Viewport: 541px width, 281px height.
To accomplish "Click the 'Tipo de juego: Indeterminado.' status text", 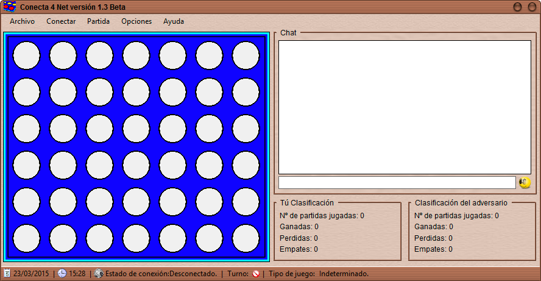I will click(x=318, y=274).
